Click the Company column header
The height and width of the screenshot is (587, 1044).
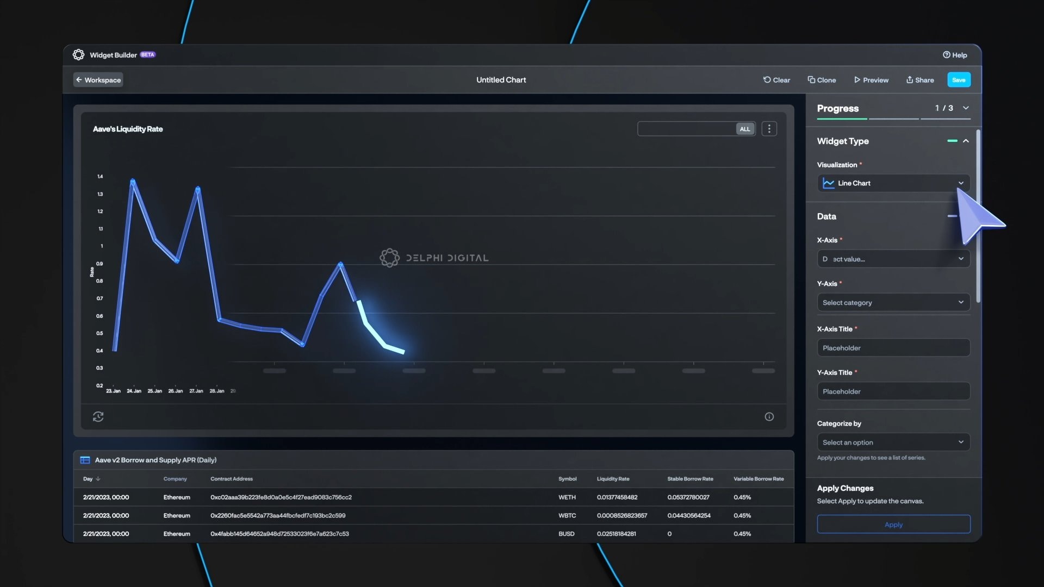(175, 479)
